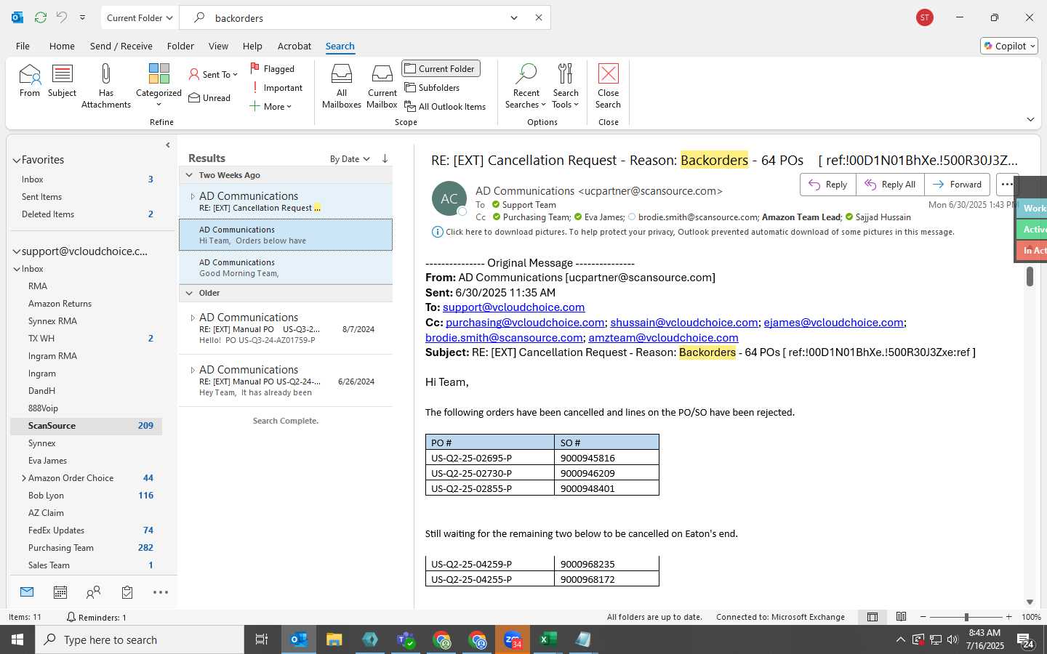Screen dimensions: 1047x654
Task: Open Send / Receive tab
Action: pos(121,46)
